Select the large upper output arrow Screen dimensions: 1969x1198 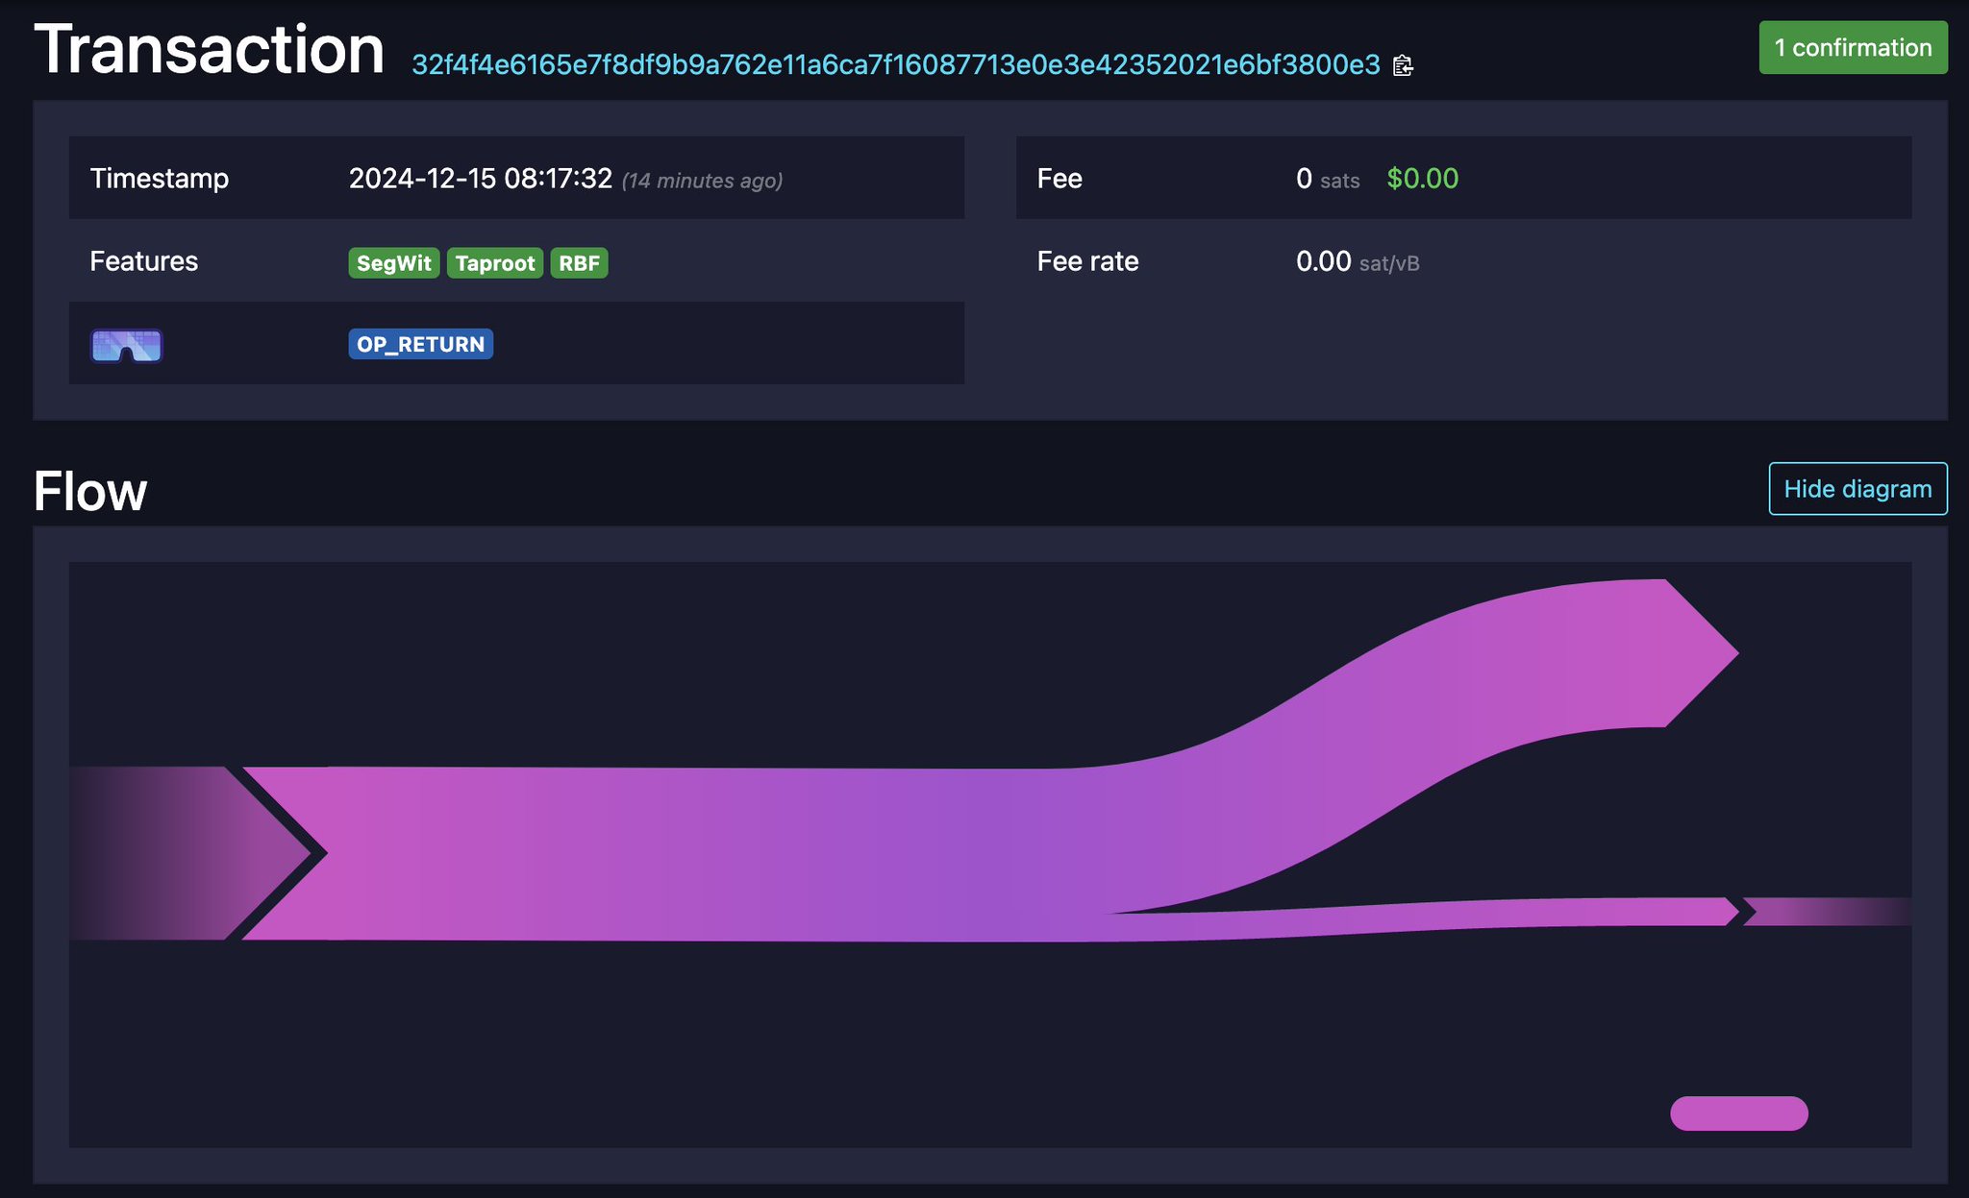1634,653
